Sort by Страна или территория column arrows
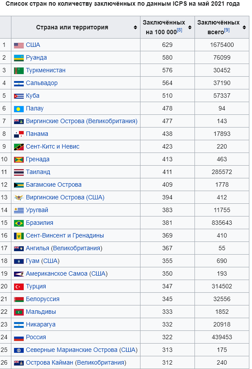Viewport: 252px width, 369px height. click(135, 27)
